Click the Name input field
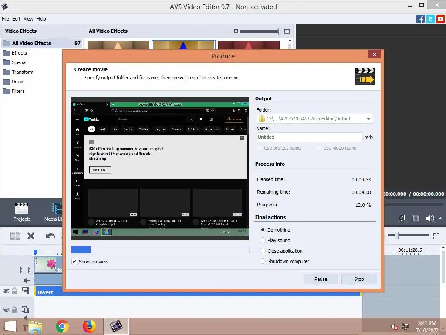 [309, 137]
